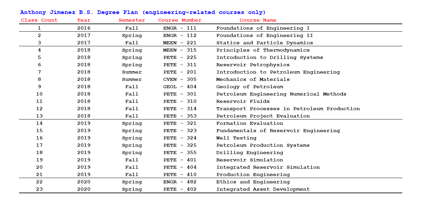Click Drilling Engineering course name

(250, 153)
